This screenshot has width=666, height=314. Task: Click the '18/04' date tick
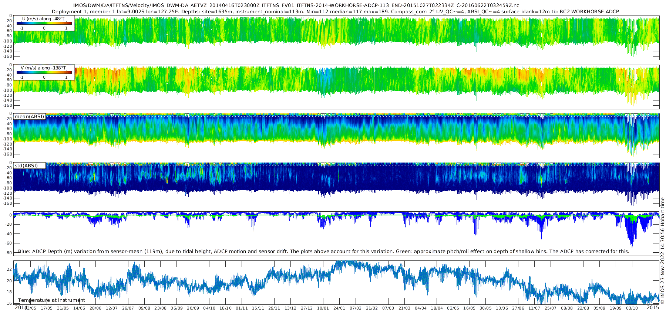[x=437, y=308]
